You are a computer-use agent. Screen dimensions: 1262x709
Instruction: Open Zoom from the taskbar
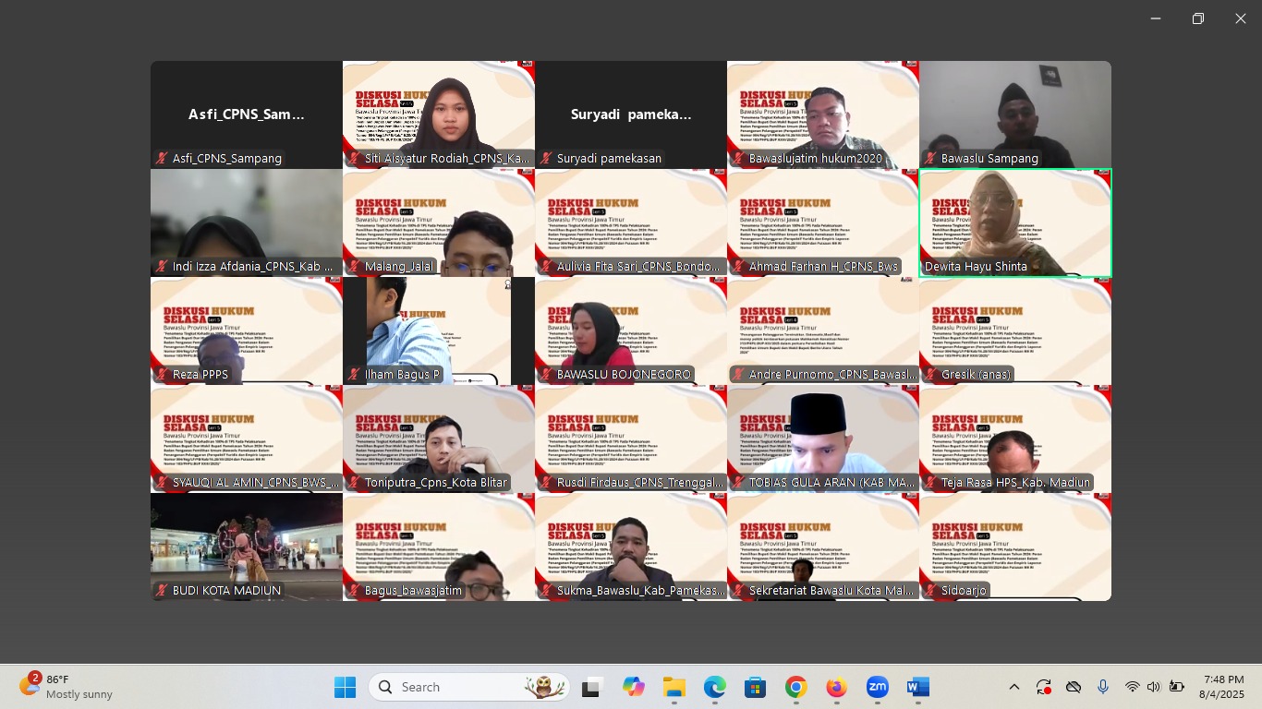pos(877,688)
